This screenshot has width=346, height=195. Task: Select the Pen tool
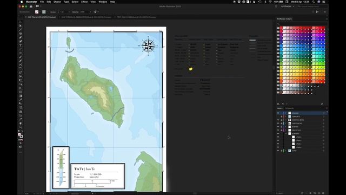click(x=21, y=37)
